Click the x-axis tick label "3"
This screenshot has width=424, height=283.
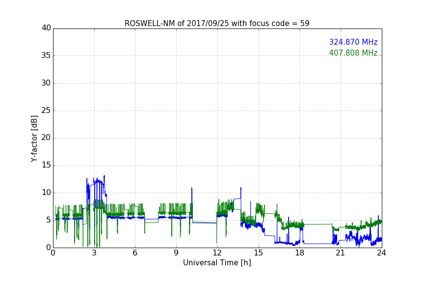pos(94,253)
